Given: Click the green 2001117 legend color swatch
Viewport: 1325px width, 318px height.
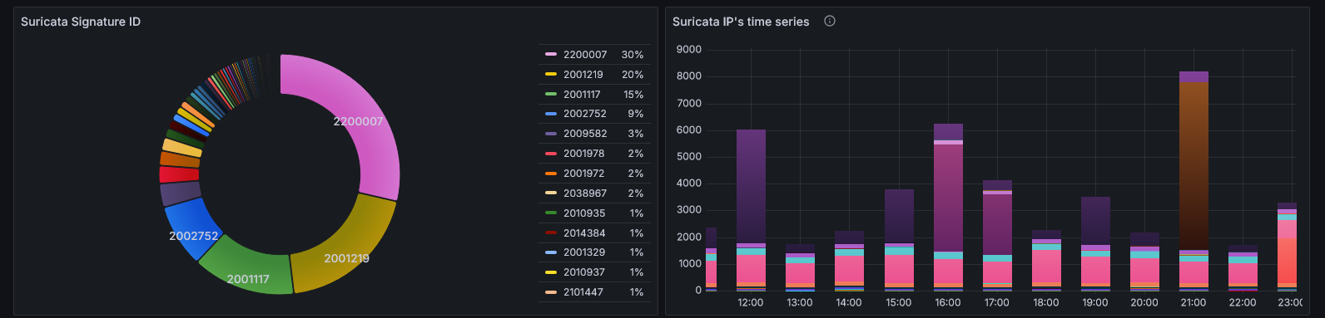Looking at the screenshot, I should [x=551, y=95].
